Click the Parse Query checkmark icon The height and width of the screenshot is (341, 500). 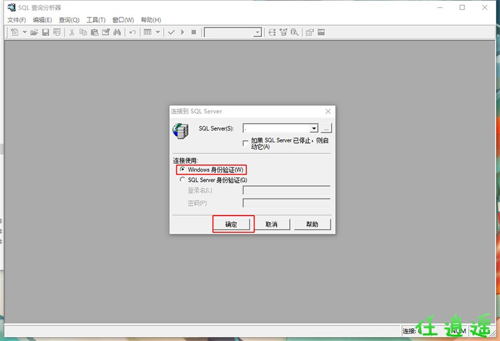click(171, 32)
